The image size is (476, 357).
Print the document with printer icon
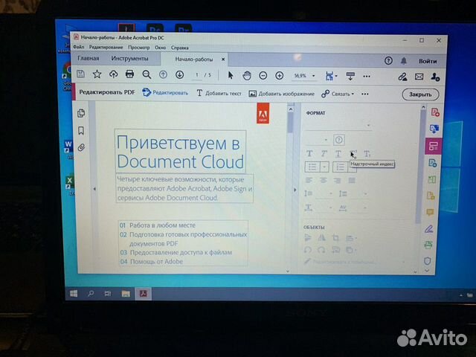129,74
